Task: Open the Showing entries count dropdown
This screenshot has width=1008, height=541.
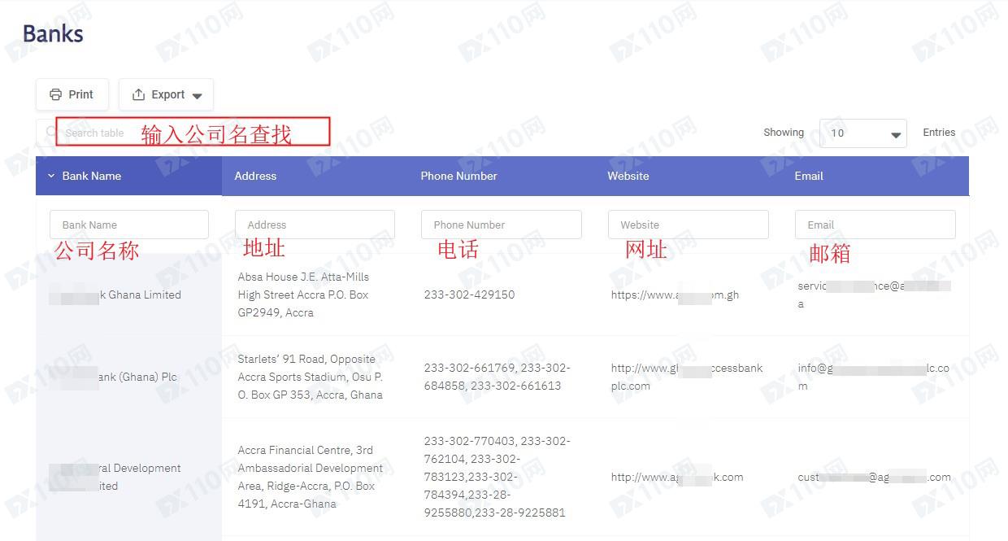Action: coord(862,133)
